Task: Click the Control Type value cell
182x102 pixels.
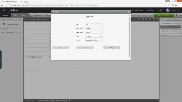Action: pos(175,32)
